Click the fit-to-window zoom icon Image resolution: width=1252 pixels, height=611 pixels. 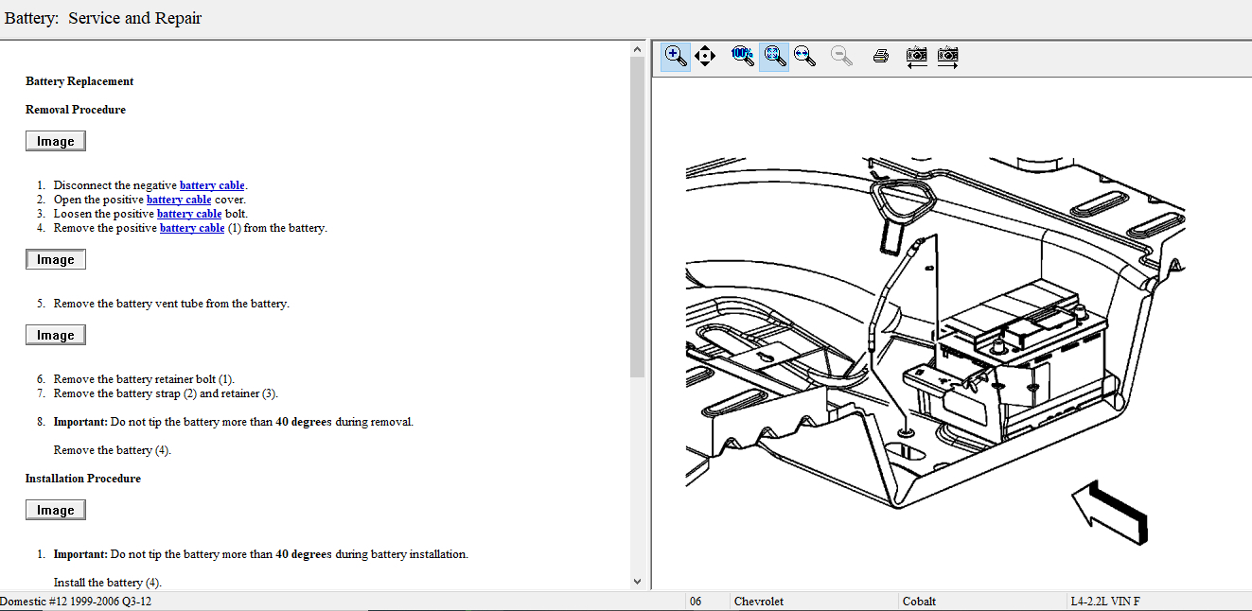click(x=774, y=56)
